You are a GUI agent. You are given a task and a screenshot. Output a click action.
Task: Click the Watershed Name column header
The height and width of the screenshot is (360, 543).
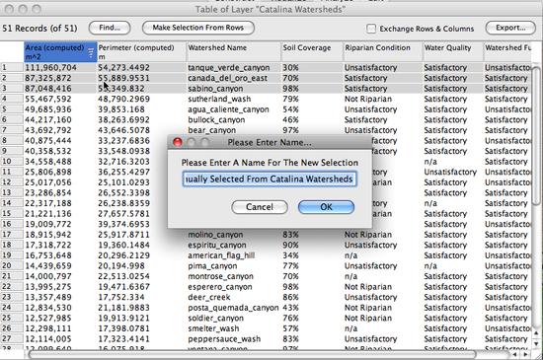[x=234, y=52]
